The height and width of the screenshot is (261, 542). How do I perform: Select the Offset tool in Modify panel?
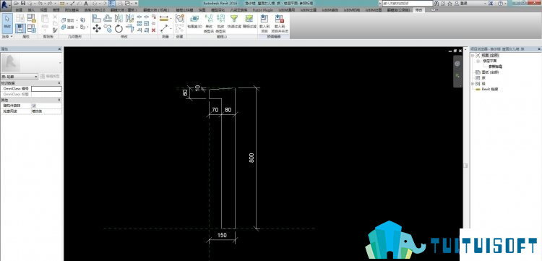point(108,18)
